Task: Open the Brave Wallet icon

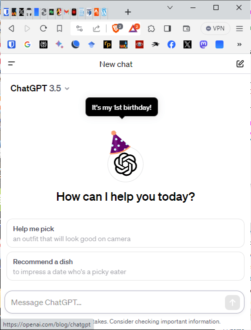Action: click(186, 28)
